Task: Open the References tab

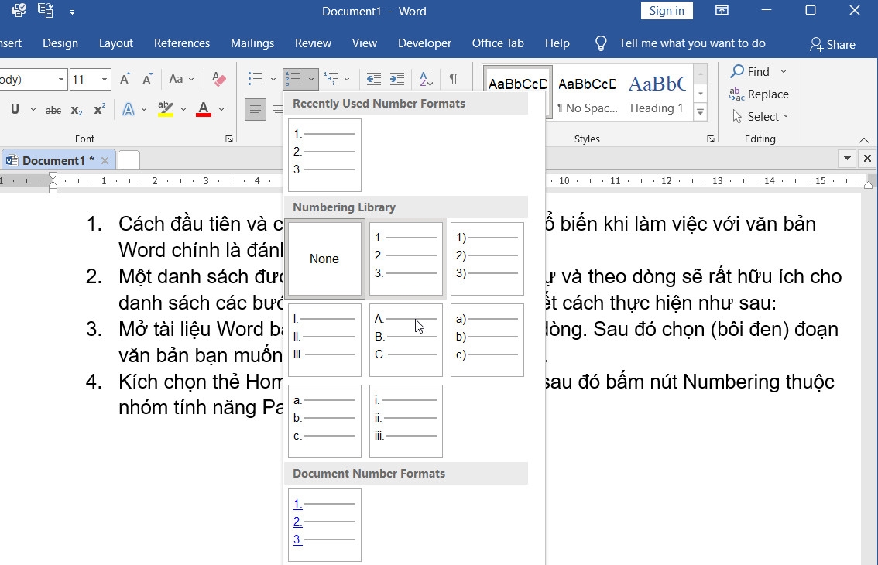Action: point(182,43)
